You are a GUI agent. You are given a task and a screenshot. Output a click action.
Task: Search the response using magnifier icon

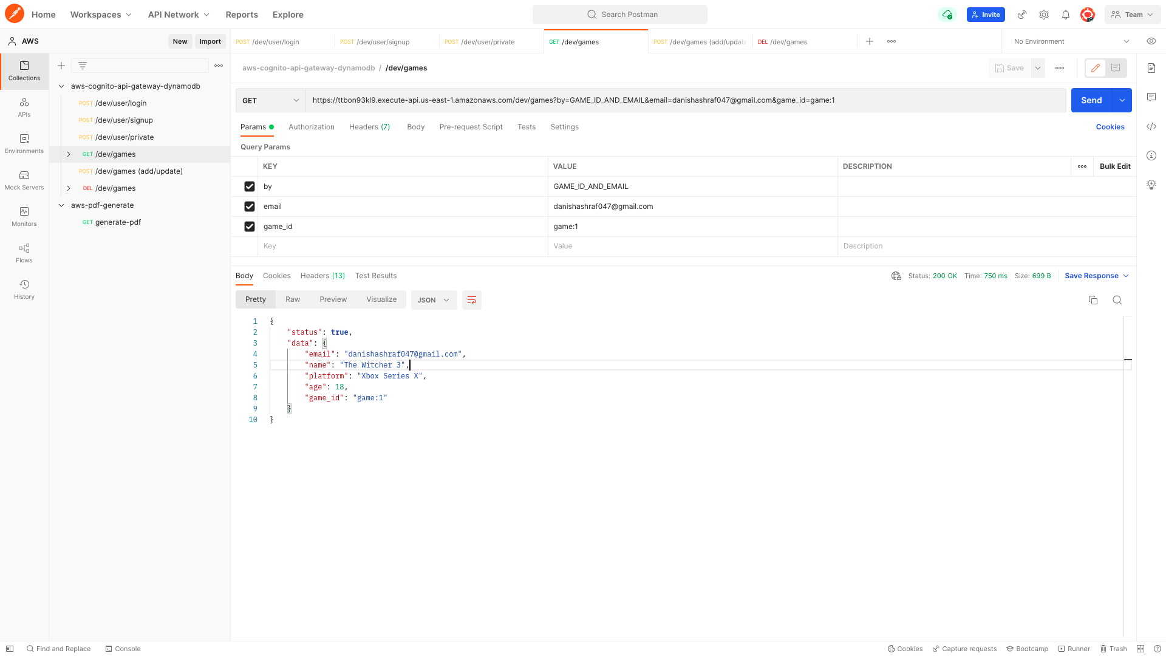click(x=1117, y=300)
